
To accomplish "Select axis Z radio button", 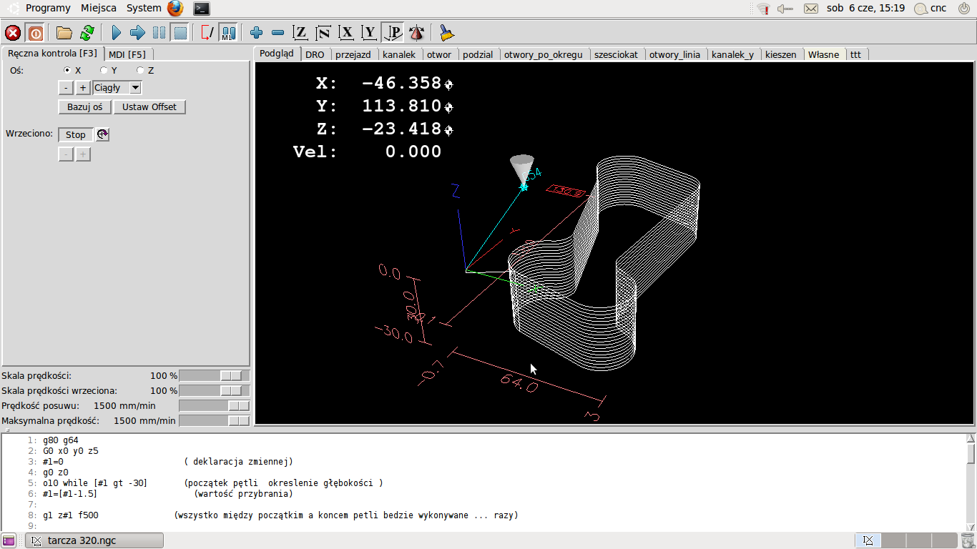I will 140,70.
